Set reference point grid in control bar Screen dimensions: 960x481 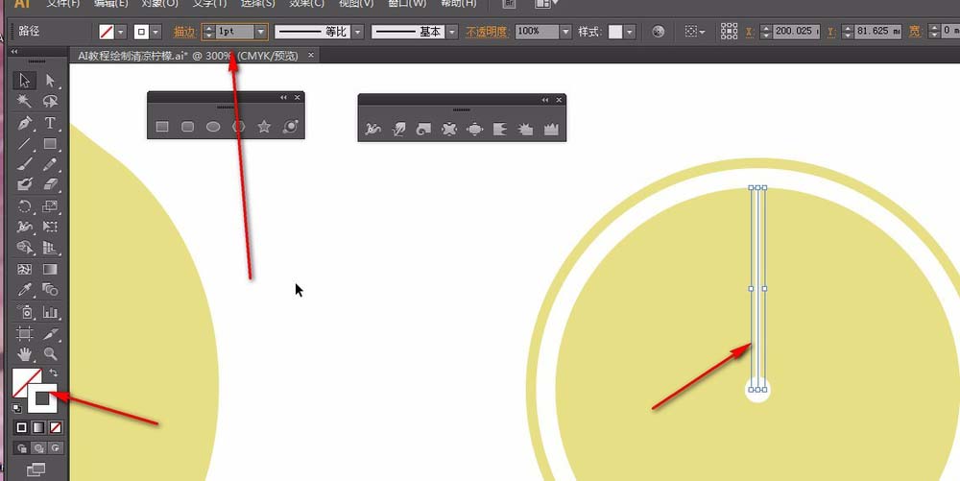pyautogui.click(x=730, y=32)
